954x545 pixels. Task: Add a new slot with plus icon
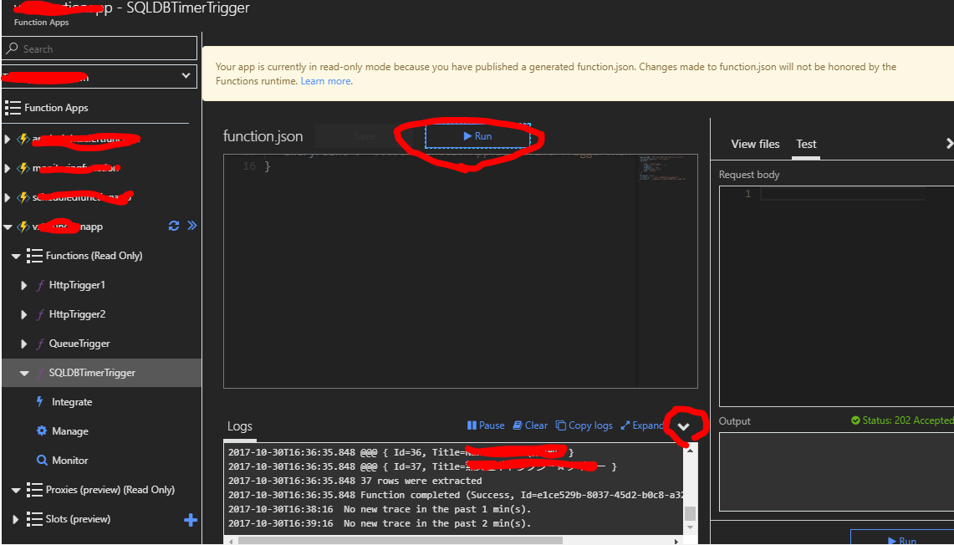[x=191, y=519]
